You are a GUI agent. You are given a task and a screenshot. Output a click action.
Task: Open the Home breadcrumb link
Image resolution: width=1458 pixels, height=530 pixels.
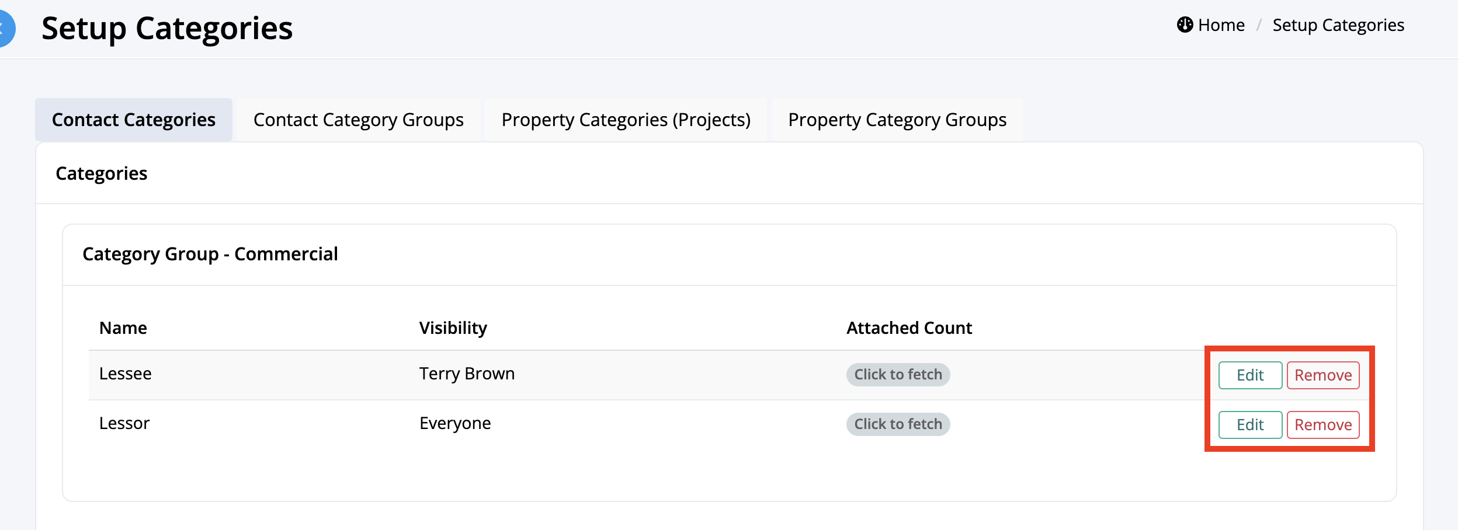[1221, 25]
